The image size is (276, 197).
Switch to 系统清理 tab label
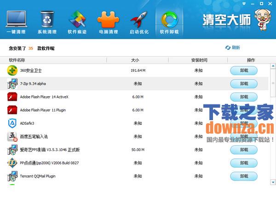pos(47,32)
